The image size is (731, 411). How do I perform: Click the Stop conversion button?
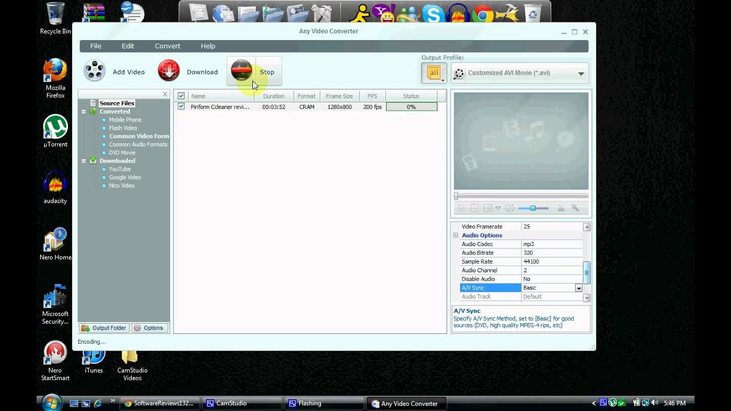point(254,71)
